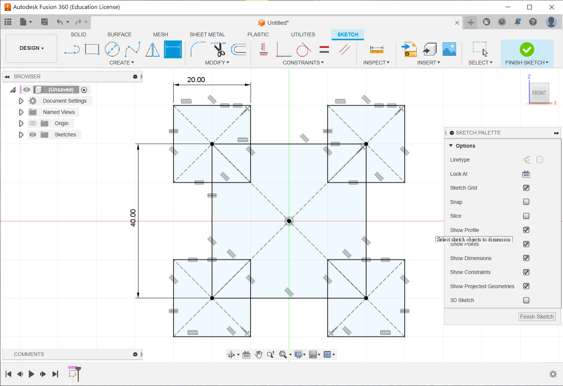Image resolution: width=563 pixels, height=386 pixels.
Task: Pick the Trim scissors tool
Action: point(218,49)
